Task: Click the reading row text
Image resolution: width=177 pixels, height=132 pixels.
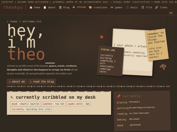Action: point(139,113)
